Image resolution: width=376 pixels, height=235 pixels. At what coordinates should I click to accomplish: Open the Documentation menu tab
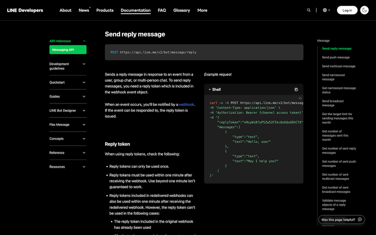[x=135, y=10]
